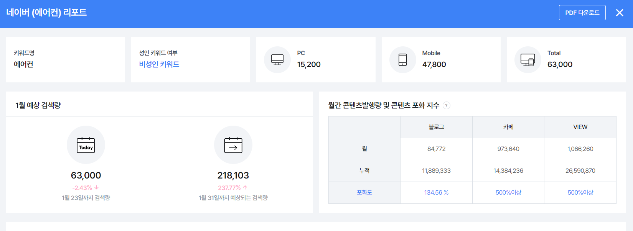633x231 pixels.
Task: Click the 네이버 (에어컨) 리포트 header title
Action: (46, 13)
